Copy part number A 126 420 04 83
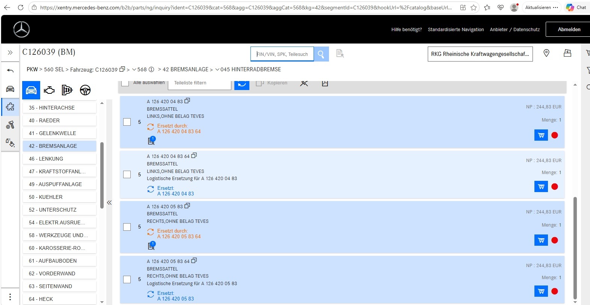This screenshot has width=590, height=305. click(187, 101)
